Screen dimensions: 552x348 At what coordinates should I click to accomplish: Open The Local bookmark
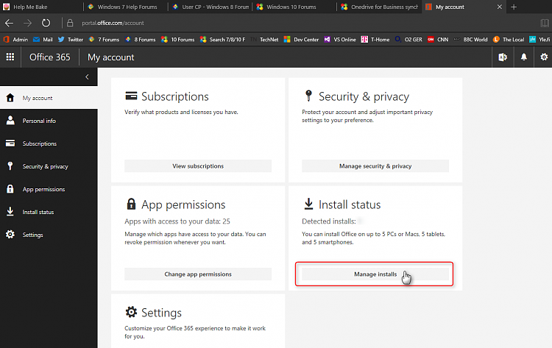[509, 40]
